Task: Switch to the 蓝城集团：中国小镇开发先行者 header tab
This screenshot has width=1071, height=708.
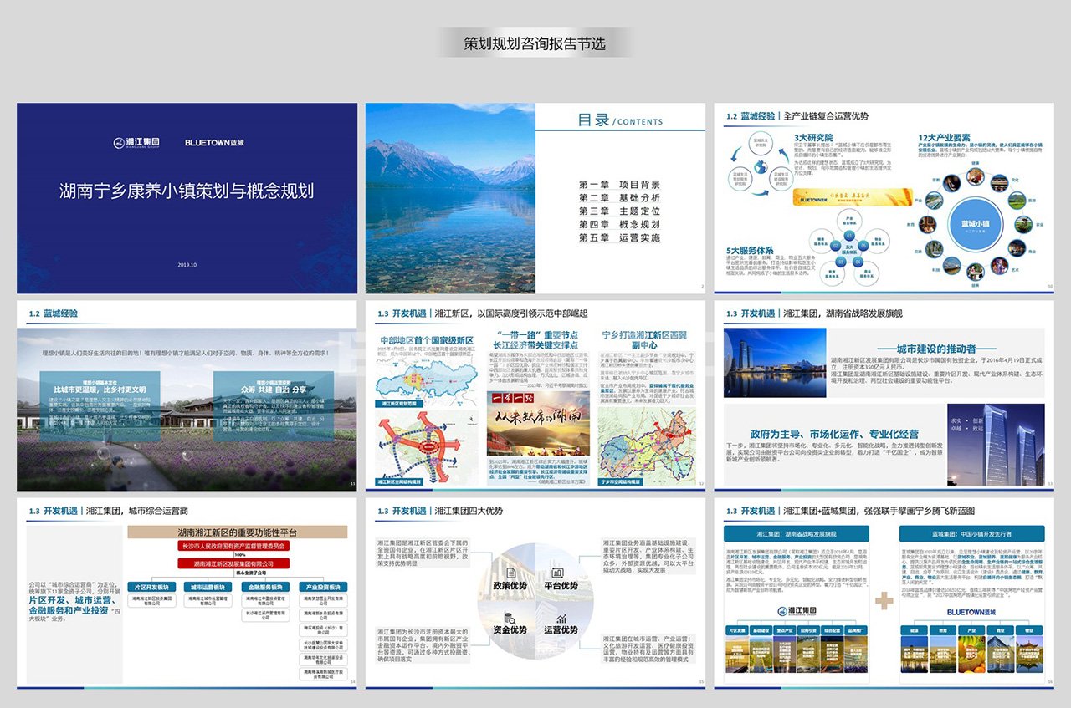Action: [x=971, y=534]
